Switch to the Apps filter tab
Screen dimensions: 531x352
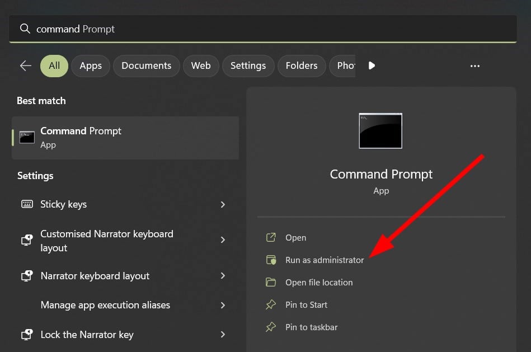tap(91, 66)
